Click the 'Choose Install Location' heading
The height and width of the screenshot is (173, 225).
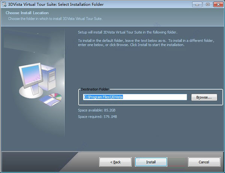tap(27, 13)
